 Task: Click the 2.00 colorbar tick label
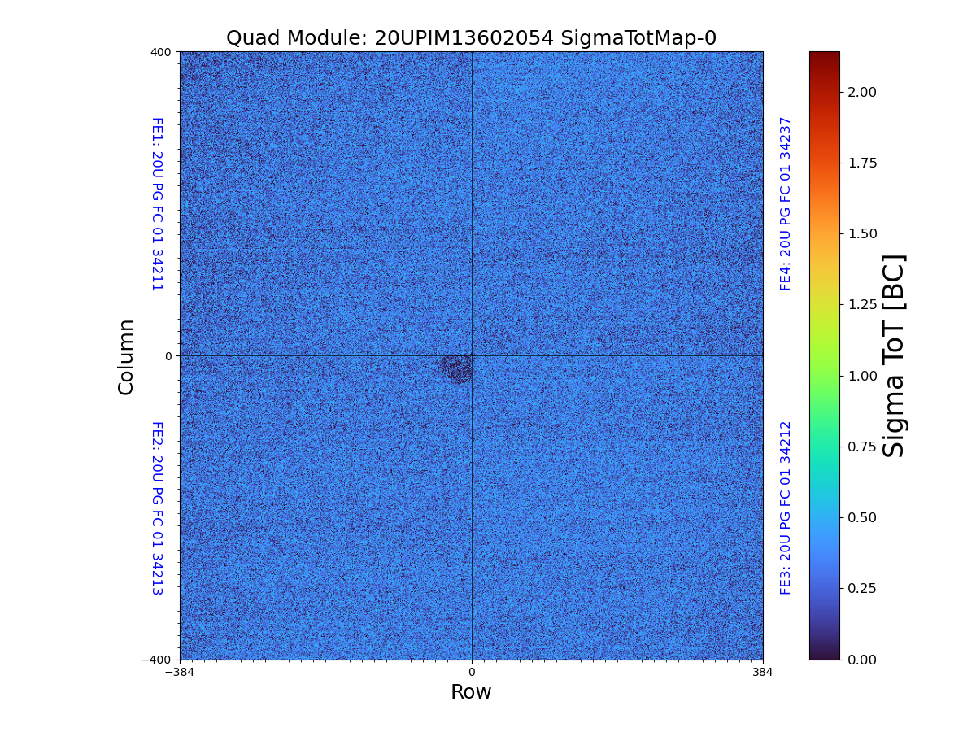[862, 92]
